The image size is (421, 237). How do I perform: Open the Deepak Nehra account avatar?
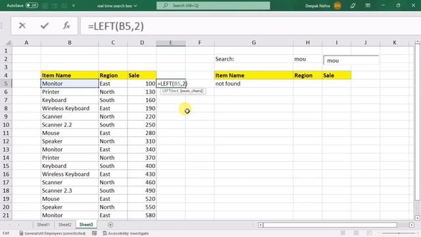(x=337, y=6)
